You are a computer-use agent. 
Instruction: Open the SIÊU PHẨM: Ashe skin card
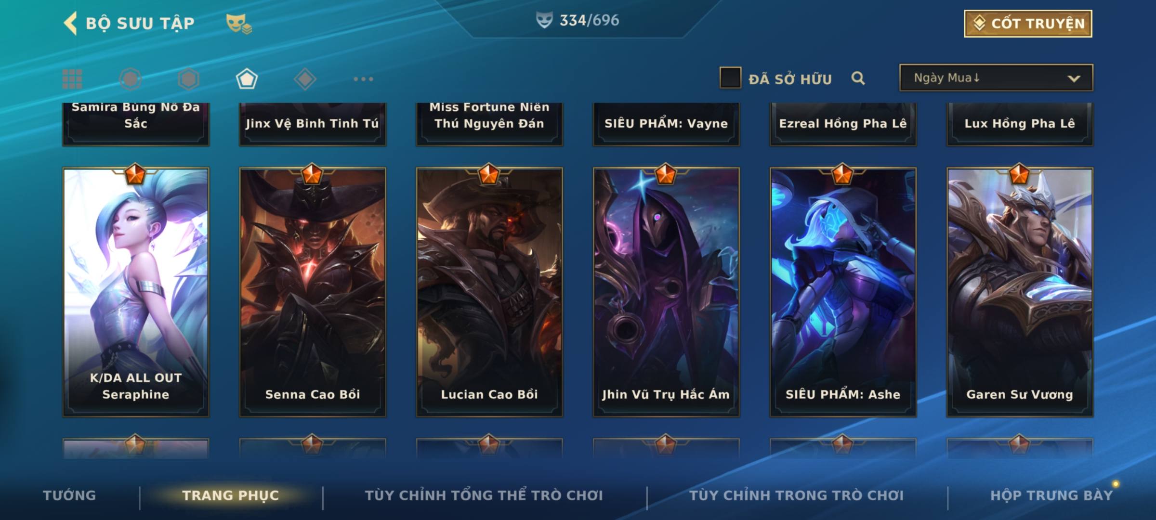pyautogui.click(x=843, y=292)
